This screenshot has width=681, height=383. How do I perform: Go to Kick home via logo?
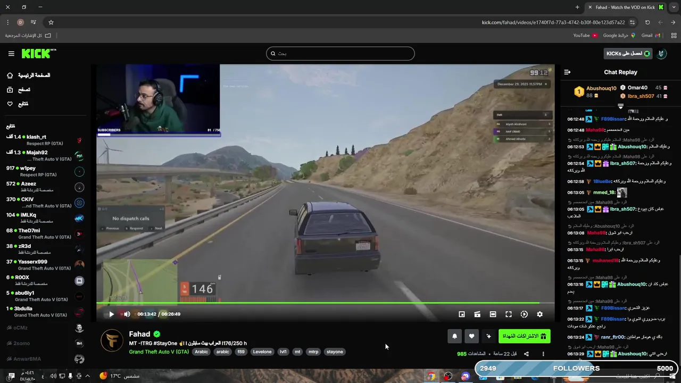(39, 53)
